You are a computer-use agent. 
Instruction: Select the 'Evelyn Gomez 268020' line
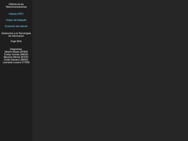coord(16,54)
